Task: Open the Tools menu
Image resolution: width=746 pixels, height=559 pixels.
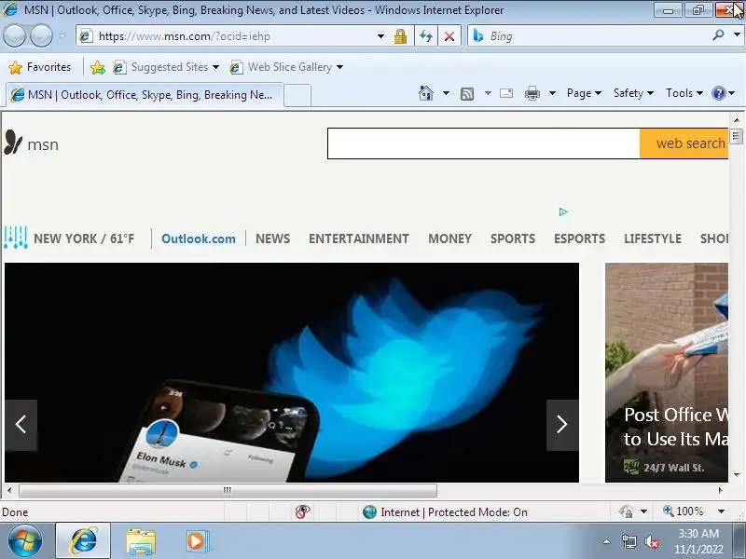Action: (x=684, y=93)
